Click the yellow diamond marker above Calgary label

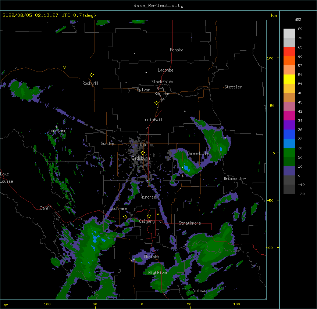pyautogui.click(x=149, y=216)
